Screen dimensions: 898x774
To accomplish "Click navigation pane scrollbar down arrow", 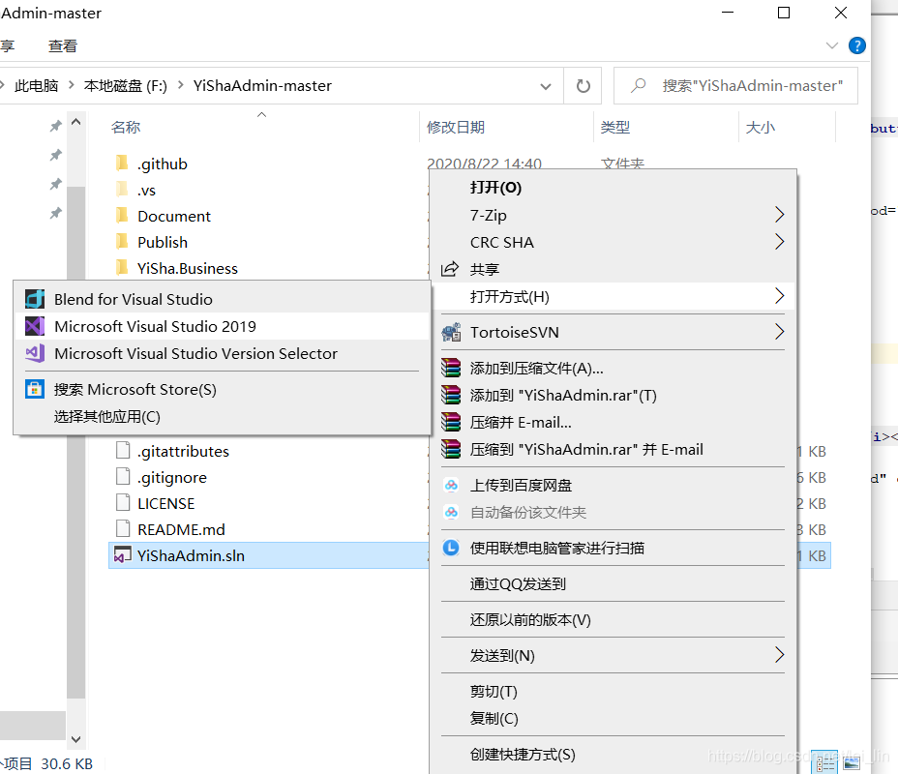I will [x=75, y=739].
